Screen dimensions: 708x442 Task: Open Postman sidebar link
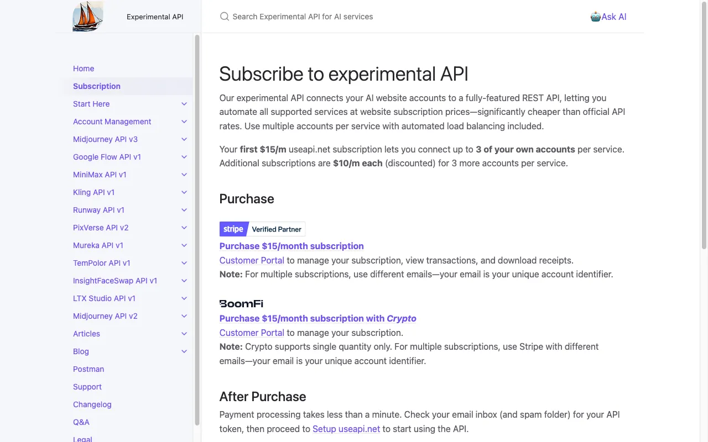tap(88, 369)
